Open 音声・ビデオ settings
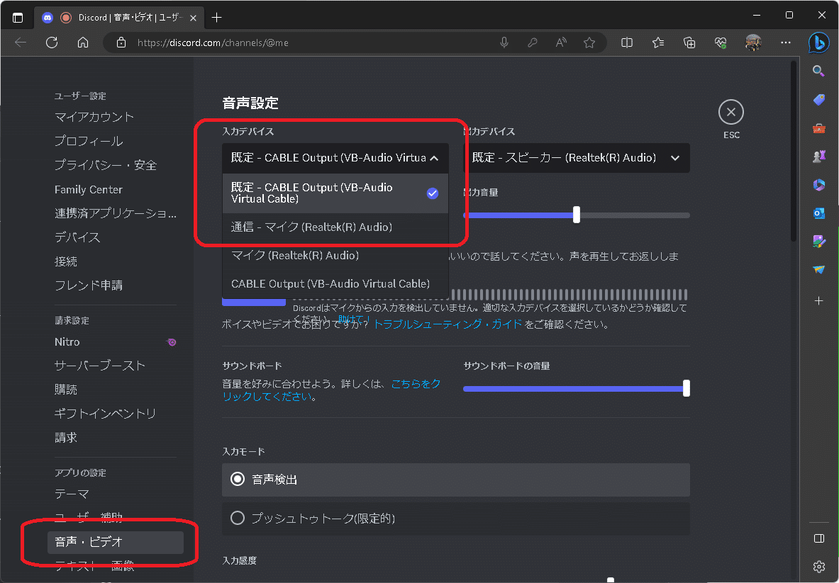 click(x=116, y=542)
